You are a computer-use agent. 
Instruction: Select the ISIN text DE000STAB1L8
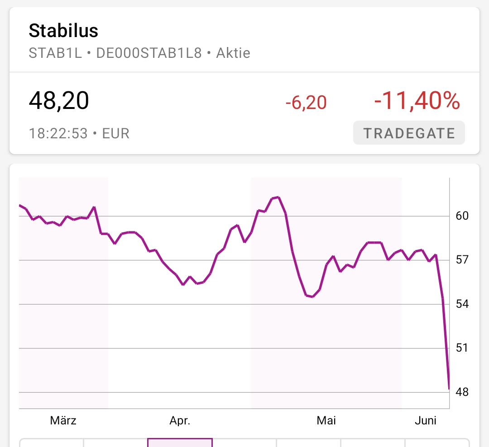149,53
